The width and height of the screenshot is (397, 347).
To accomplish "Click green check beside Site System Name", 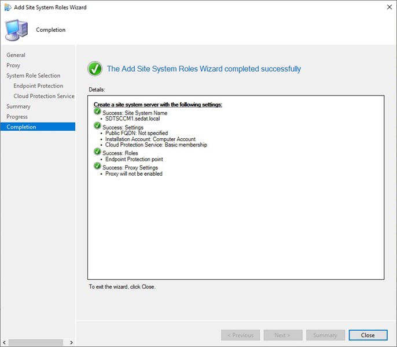I will [97, 112].
